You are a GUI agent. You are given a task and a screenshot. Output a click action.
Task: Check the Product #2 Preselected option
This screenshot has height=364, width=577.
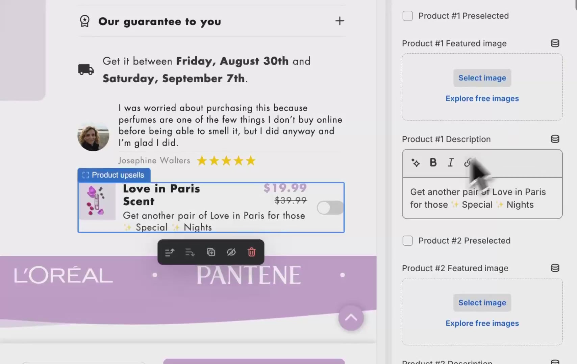click(x=408, y=241)
